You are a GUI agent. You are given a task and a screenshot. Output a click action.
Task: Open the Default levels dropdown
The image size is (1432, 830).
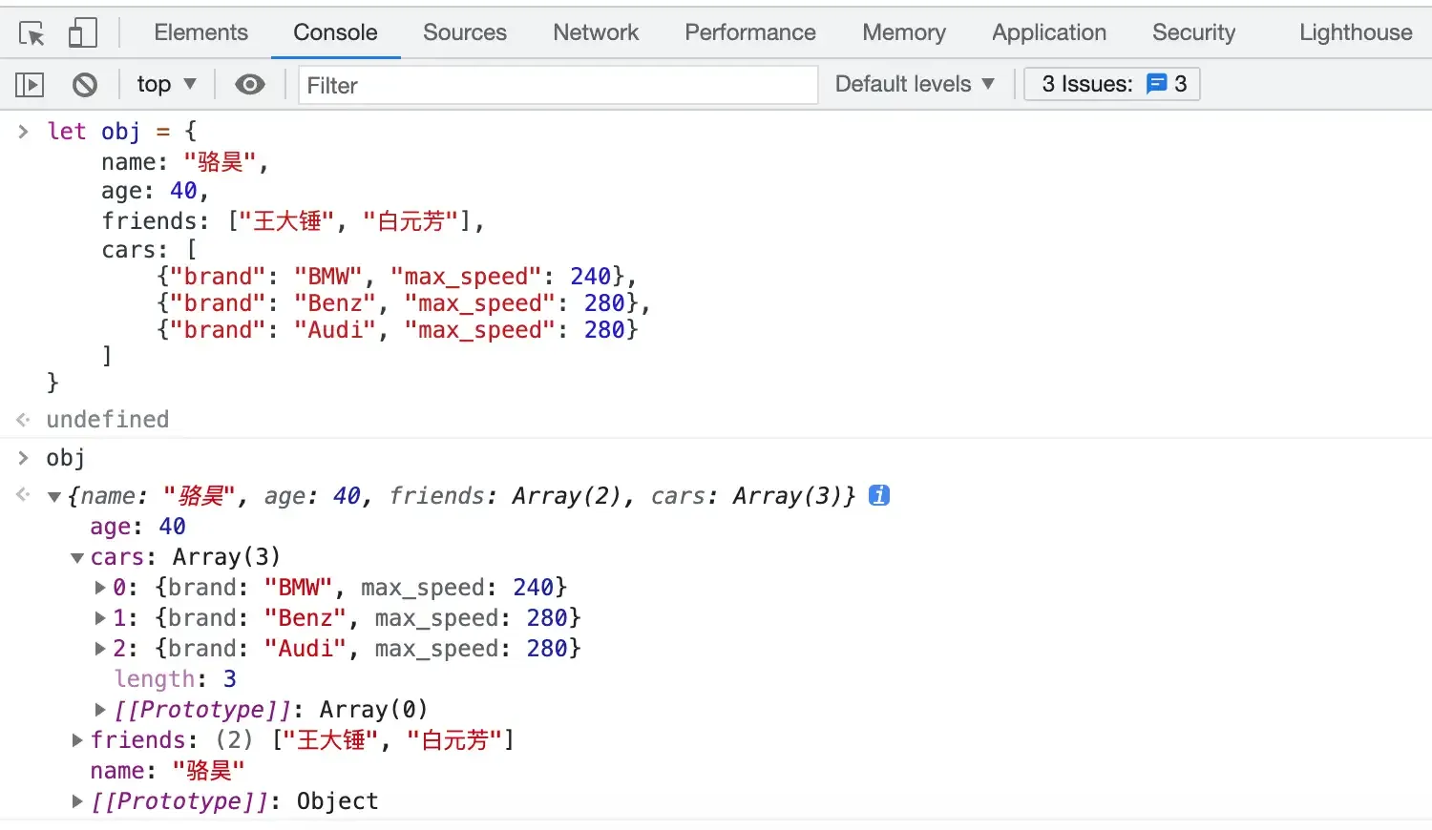pos(912,84)
